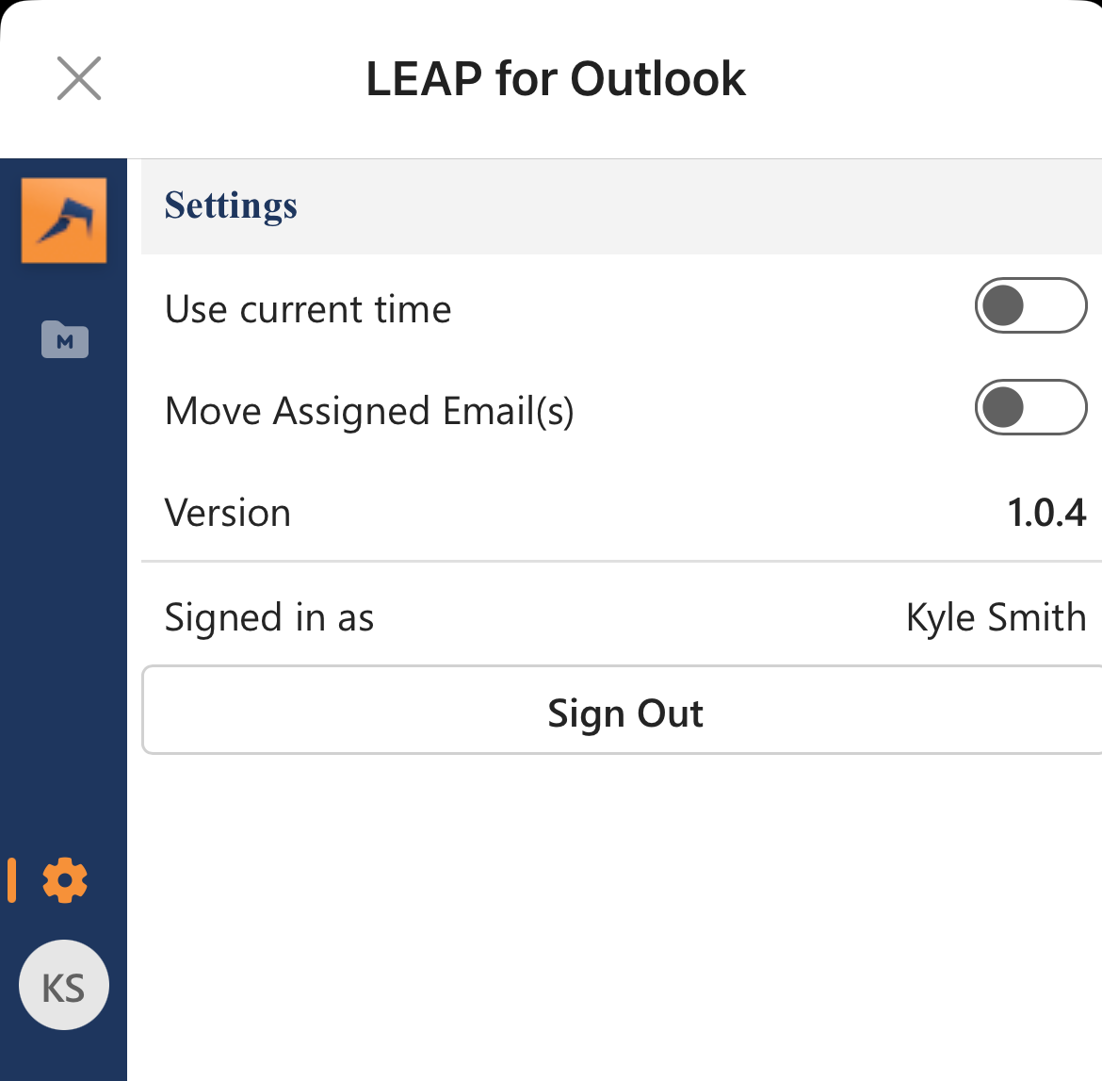Open the Matters folder icon
Image resolution: width=1102 pixels, height=1081 pixels.
[63, 340]
